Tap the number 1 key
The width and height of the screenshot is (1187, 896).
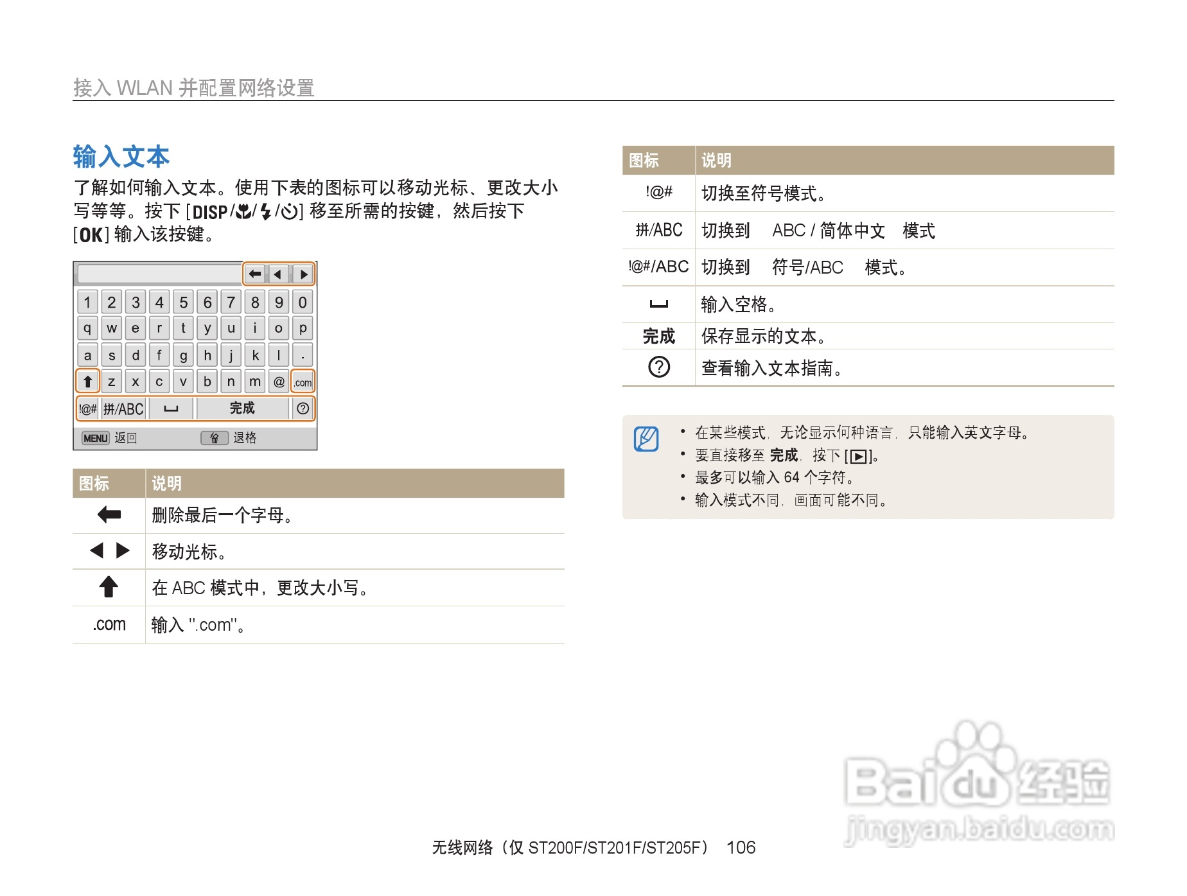coord(88,302)
